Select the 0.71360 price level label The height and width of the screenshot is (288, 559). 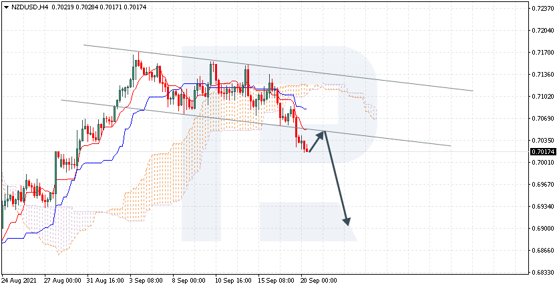[x=542, y=74]
